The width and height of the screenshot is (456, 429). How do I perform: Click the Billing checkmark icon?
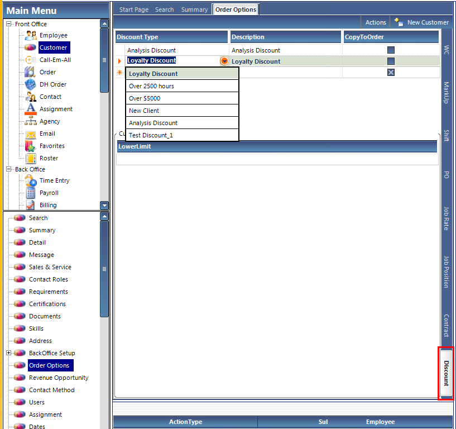(x=31, y=205)
